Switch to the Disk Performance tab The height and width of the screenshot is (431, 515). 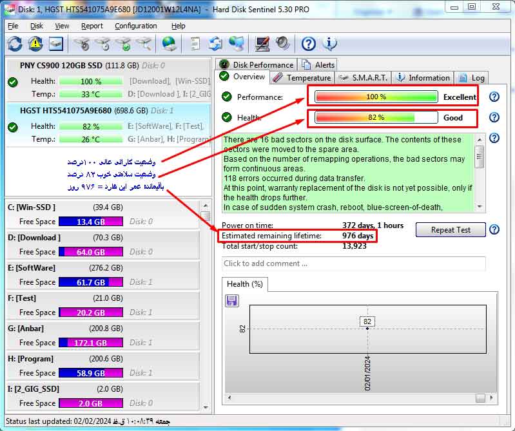pos(257,64)
